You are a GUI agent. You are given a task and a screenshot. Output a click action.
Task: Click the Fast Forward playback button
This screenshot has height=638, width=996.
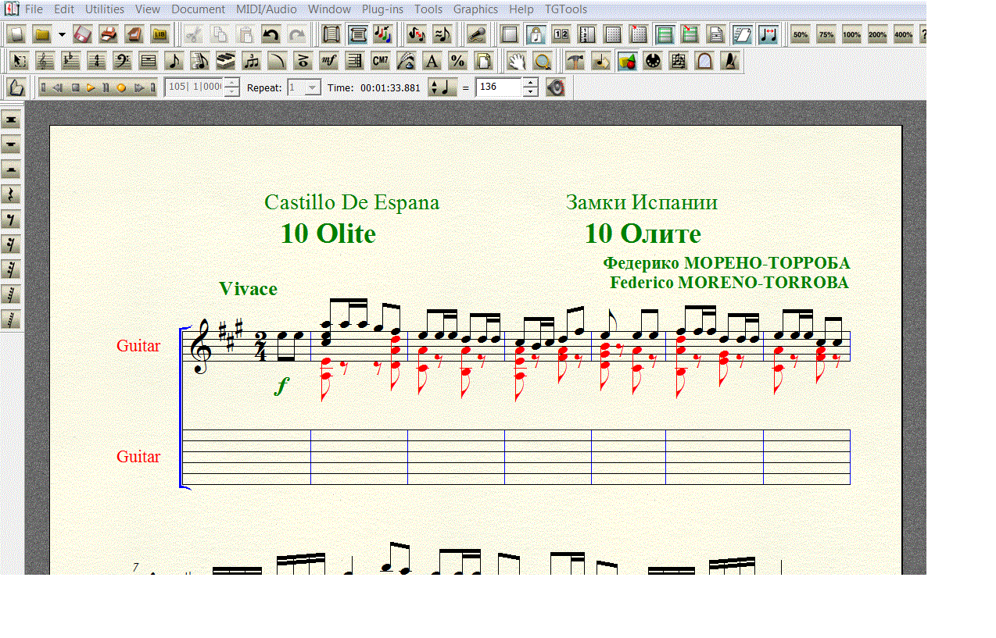(139, 87)
